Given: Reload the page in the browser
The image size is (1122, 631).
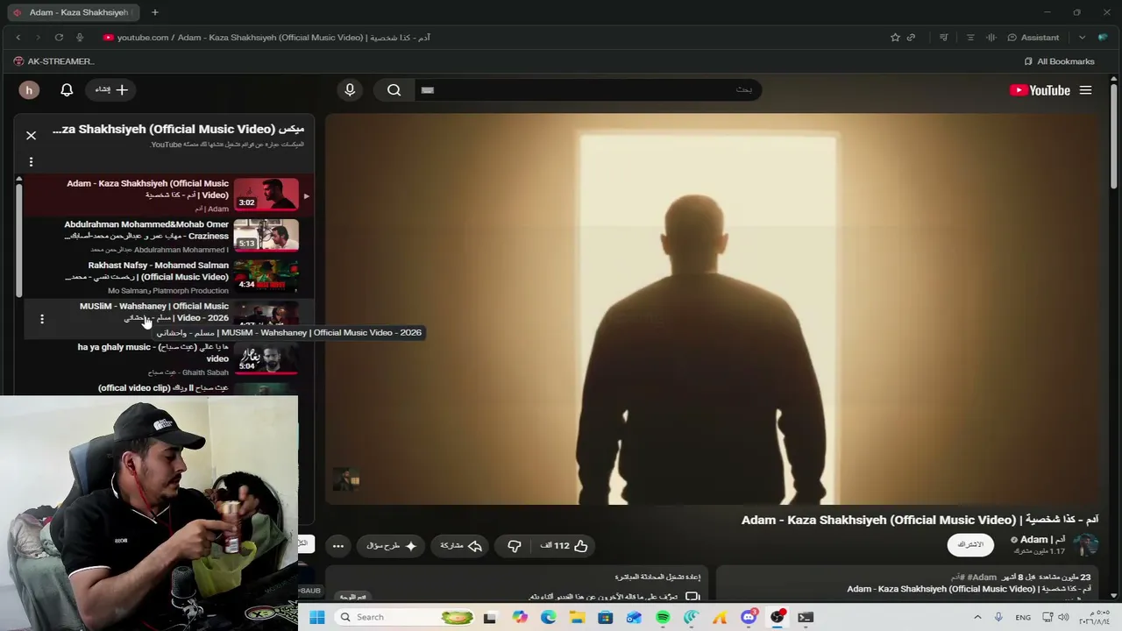Looking at the screenshot, I should pos(59,37).
